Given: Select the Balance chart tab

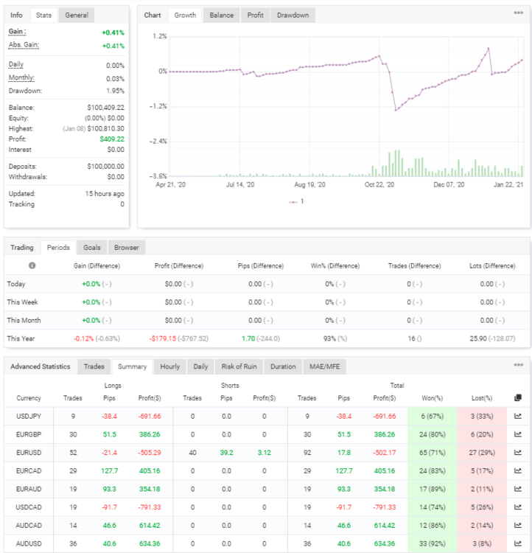Looking at the screenshot, I should click(221, 15).
